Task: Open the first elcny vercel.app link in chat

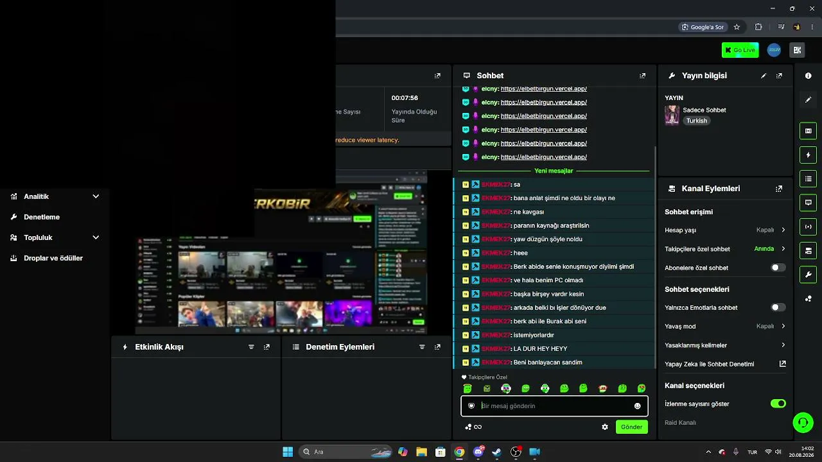Action: (543, 89)
